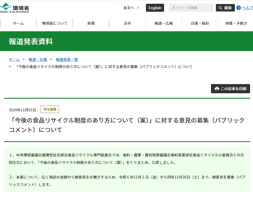
Task: Open the 申請・手続き navigation menu
Action: pos(236,23)
